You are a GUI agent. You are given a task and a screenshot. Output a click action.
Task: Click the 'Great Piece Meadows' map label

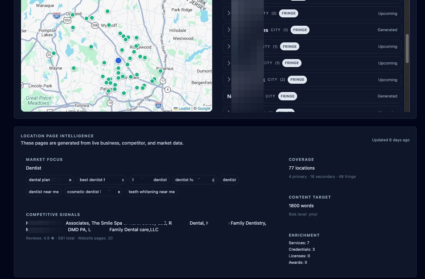(x=38, y=101)
